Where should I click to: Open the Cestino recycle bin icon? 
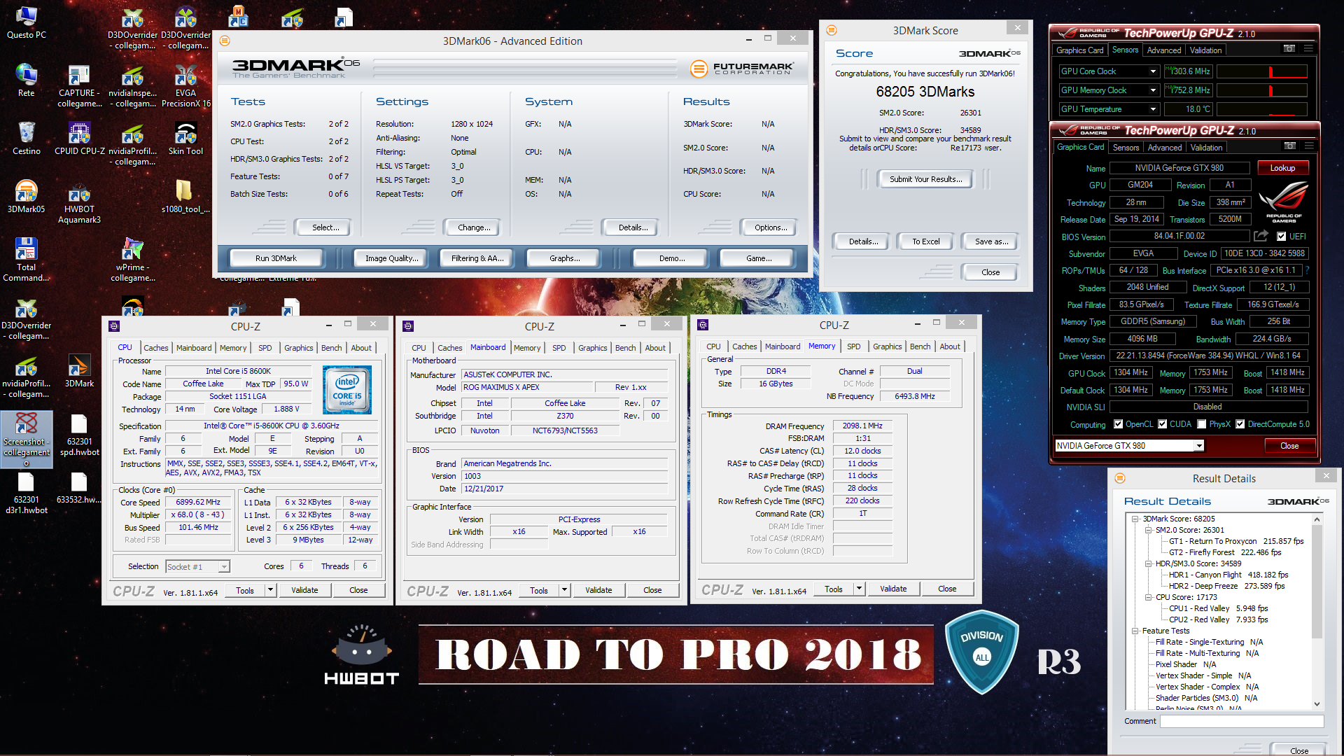pos(26,139)
